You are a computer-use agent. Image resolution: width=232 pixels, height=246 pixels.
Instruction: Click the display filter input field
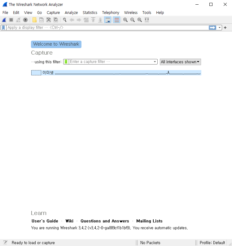pos(107,28)
